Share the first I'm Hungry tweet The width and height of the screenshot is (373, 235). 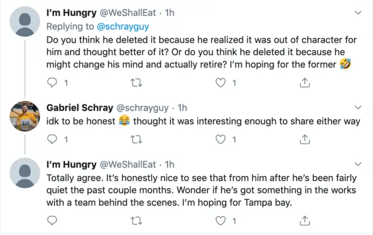pyautogui.click(x=305, y=82)
